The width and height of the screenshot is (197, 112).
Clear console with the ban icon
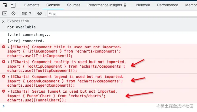coord(13,13)
